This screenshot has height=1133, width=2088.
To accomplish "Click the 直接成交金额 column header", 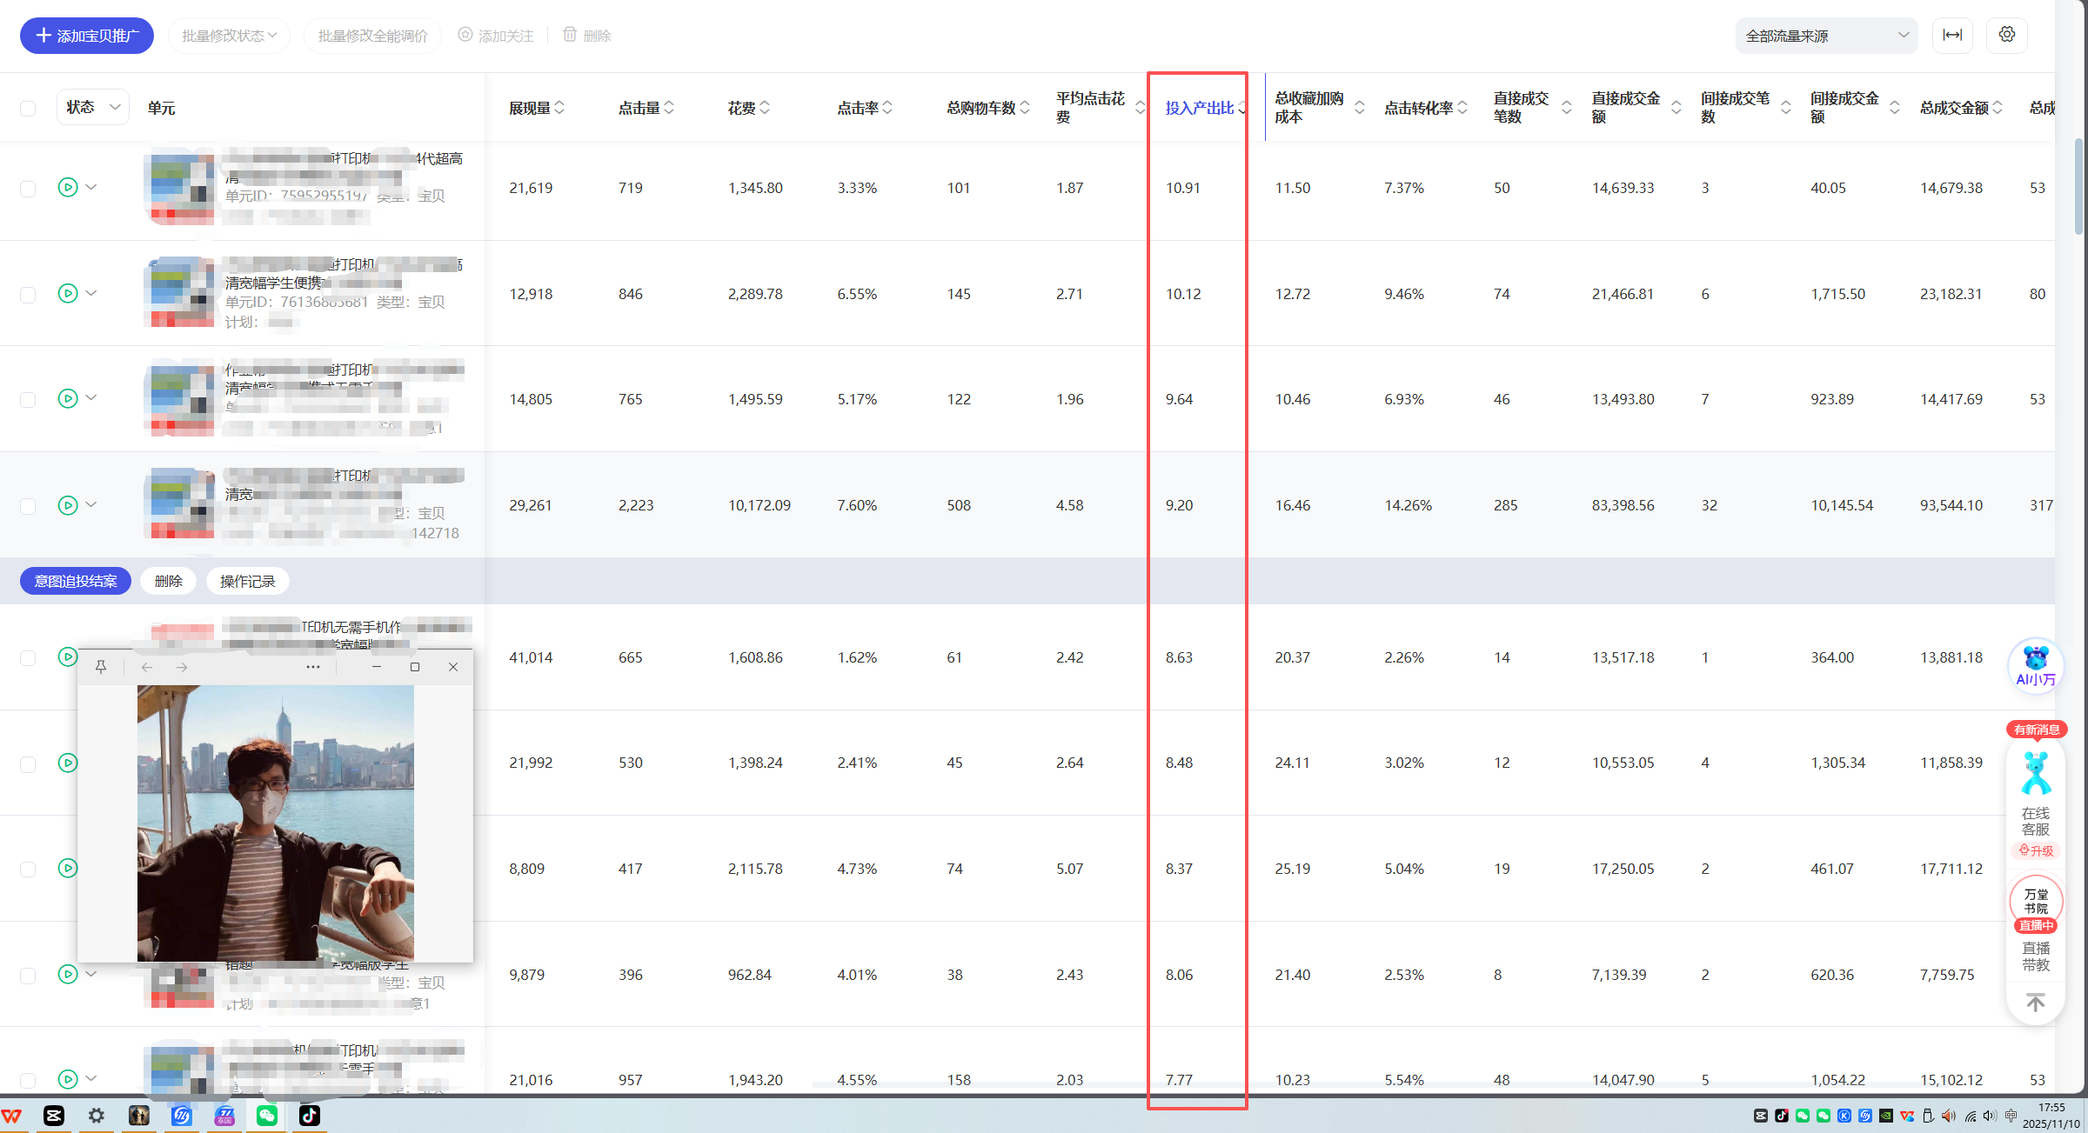I will coord(1626,108).
